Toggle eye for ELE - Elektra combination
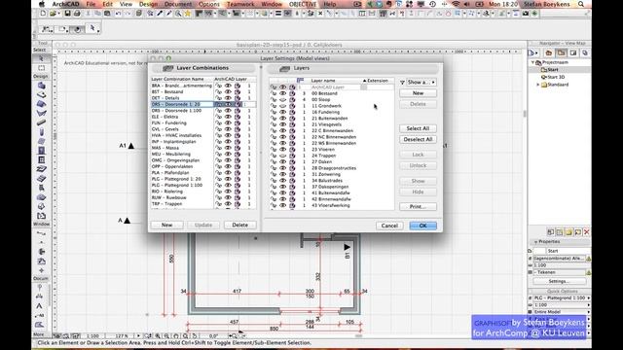This screenshot has width=623, height=350. 228,117
